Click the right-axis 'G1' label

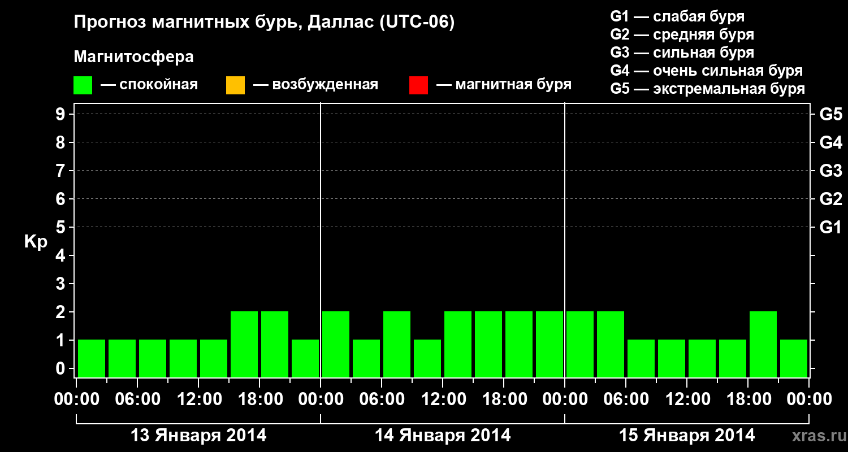(830, 227)
